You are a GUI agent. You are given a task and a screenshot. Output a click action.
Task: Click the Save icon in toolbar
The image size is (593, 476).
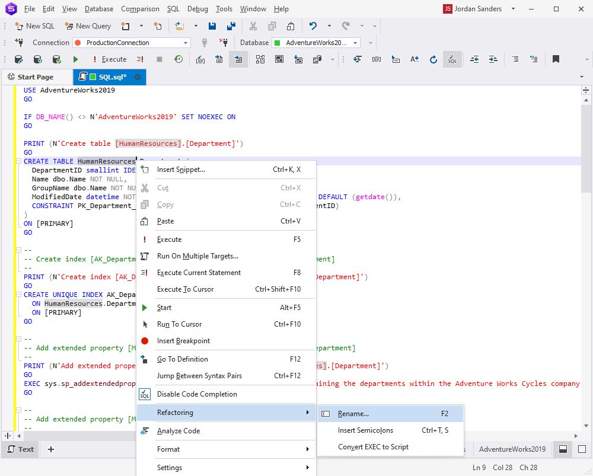click(x=212, y=26)
